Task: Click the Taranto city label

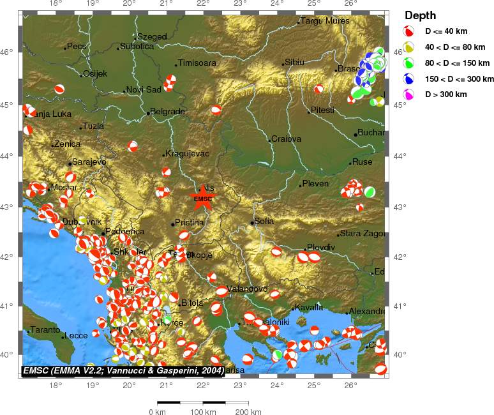Action: coord(45,330)
